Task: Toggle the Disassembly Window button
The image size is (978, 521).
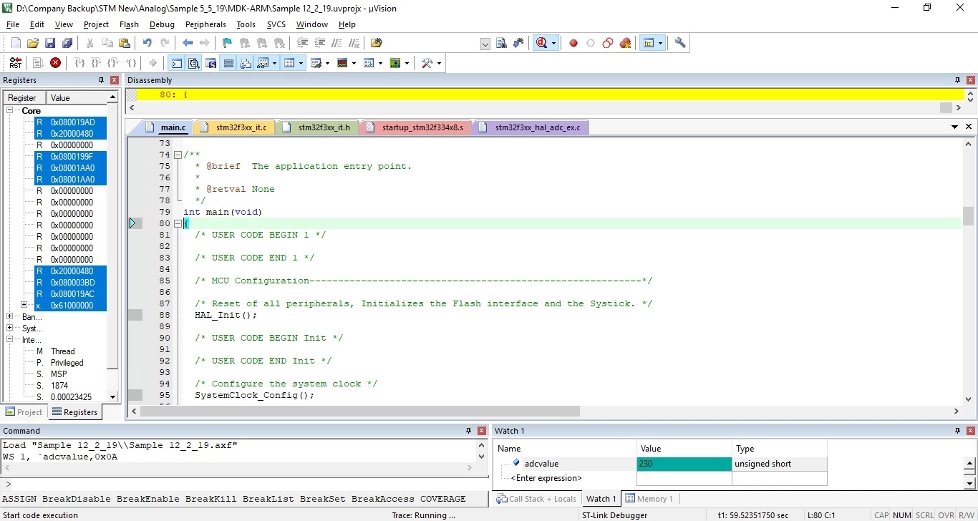Action: tap(194, 63)
